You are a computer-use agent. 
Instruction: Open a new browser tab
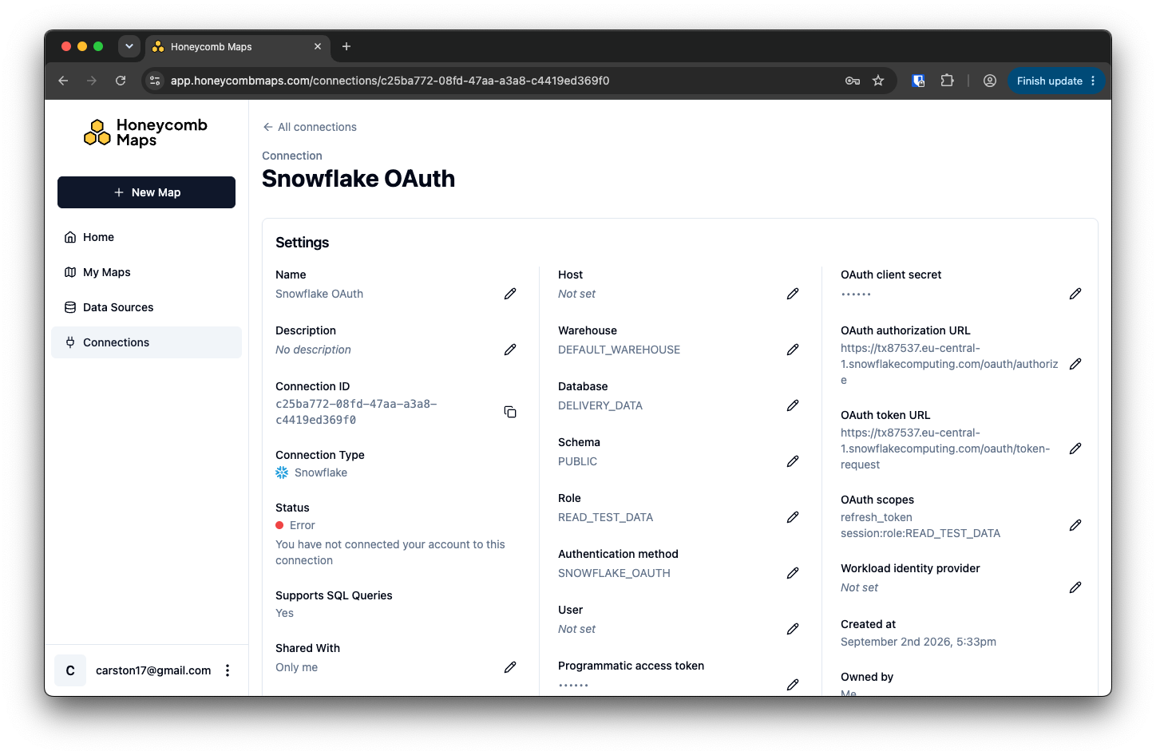pyautogui.click(x=346, y=46)
